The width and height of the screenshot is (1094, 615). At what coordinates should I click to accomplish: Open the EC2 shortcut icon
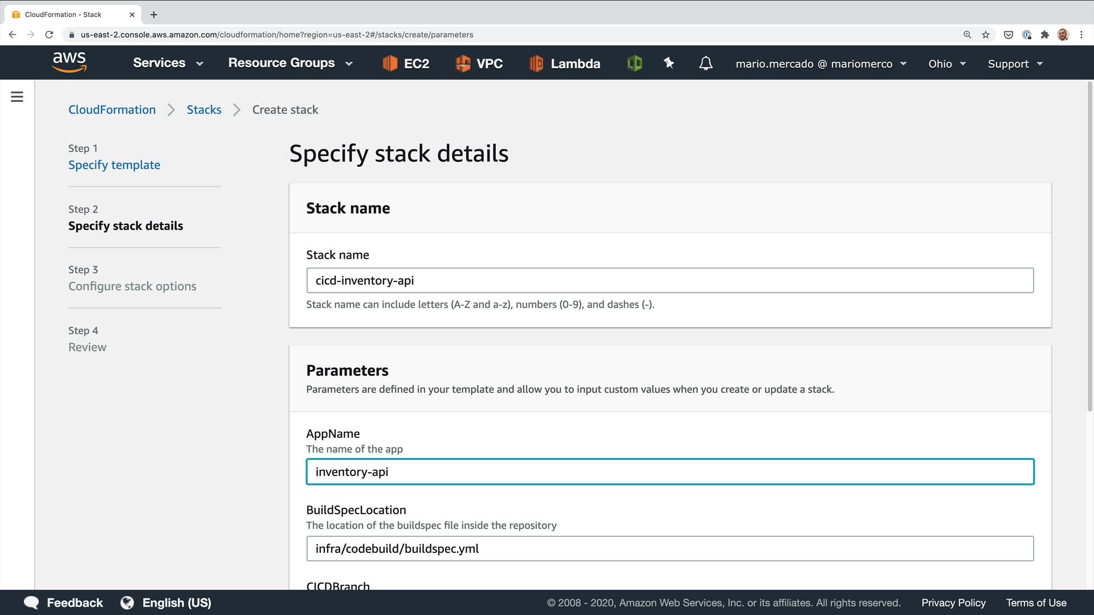point(390,63)
